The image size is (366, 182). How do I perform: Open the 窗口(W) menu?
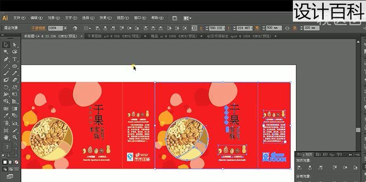140,18
